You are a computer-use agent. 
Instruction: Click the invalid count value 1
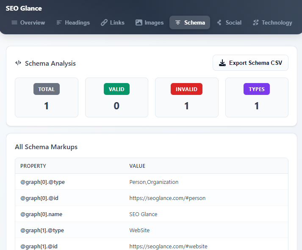186,106
